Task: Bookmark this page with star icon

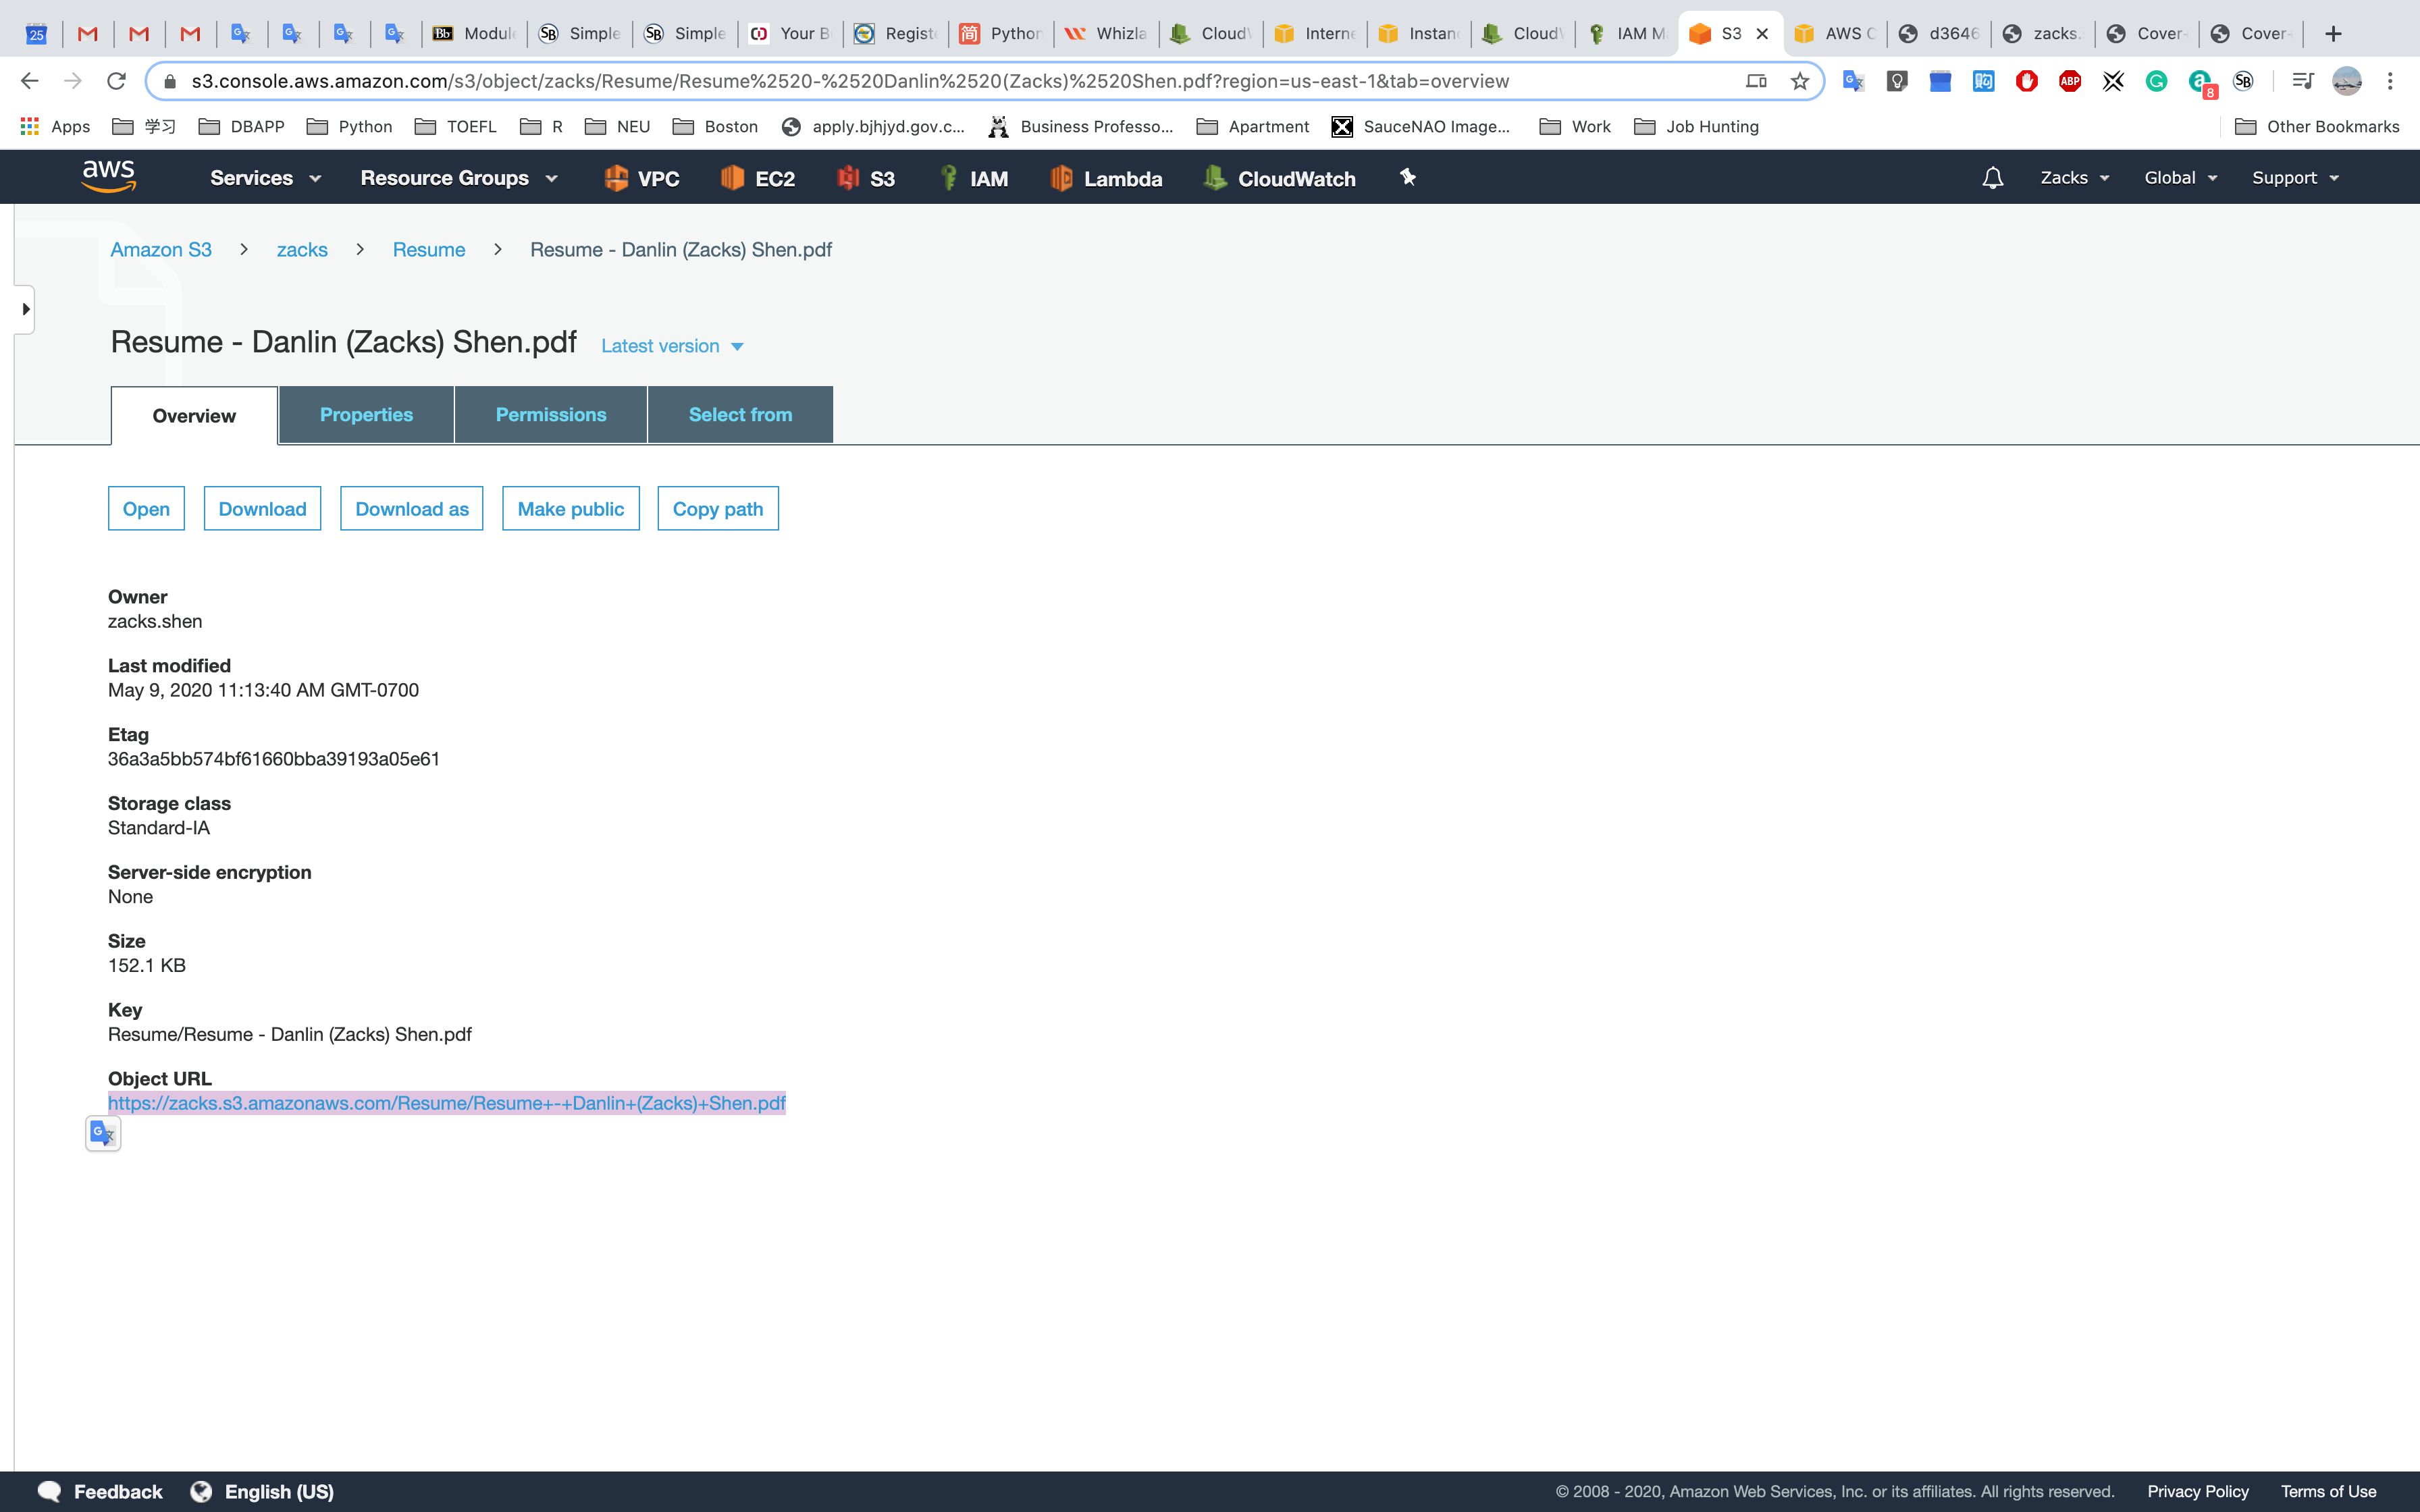Action: pos(1800,81)
